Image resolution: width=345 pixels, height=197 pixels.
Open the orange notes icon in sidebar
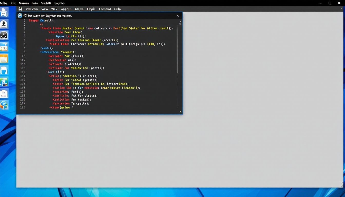(4, 59)
